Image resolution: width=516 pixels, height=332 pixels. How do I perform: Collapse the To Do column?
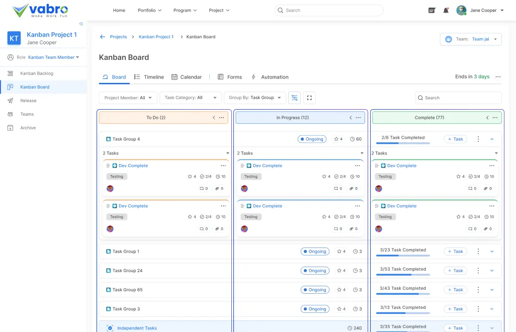[213, 117]
